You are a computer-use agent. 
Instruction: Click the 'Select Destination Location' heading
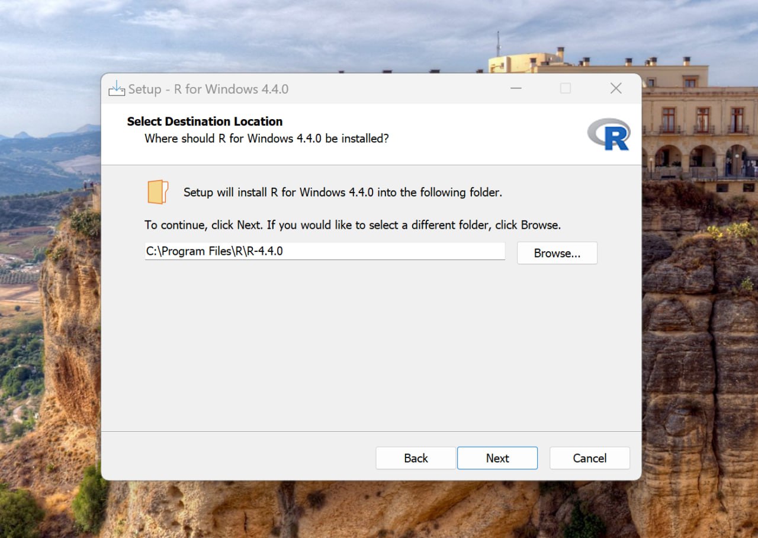205,121
